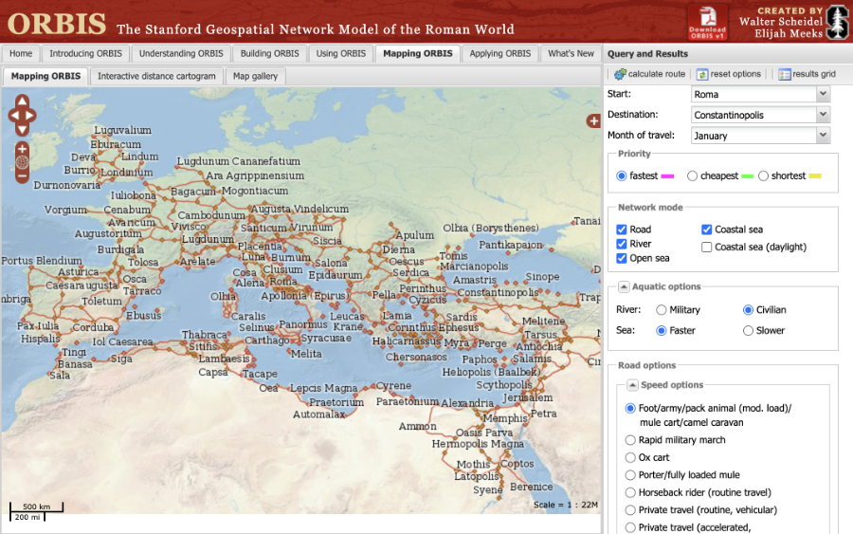
Task: Open the Start city dropdown
Action: click(x=822, y=94)
